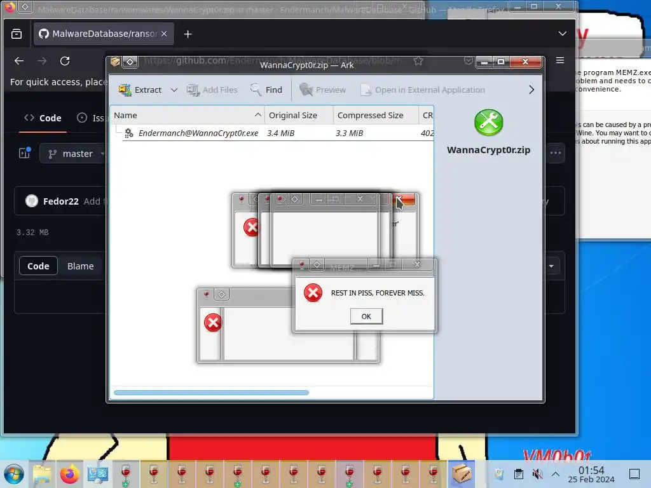The image size is (651, 488).
Task: Click error icon in lower-left Wine dialog
Action: (213, 322)
